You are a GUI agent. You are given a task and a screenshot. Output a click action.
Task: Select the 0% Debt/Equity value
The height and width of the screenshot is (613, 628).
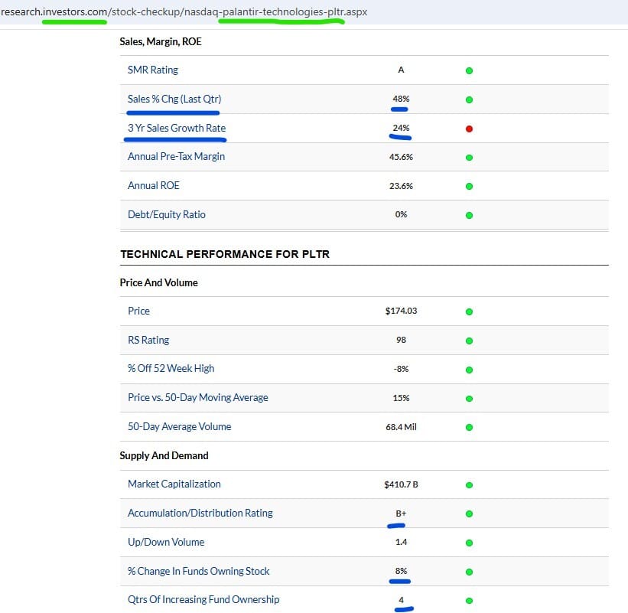(x=401, y=214)
